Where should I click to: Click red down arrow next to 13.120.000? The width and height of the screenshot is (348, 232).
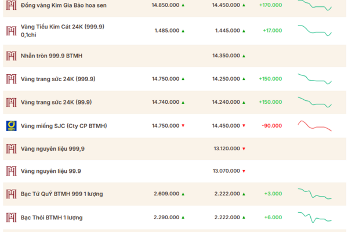[x=244, y=148]
